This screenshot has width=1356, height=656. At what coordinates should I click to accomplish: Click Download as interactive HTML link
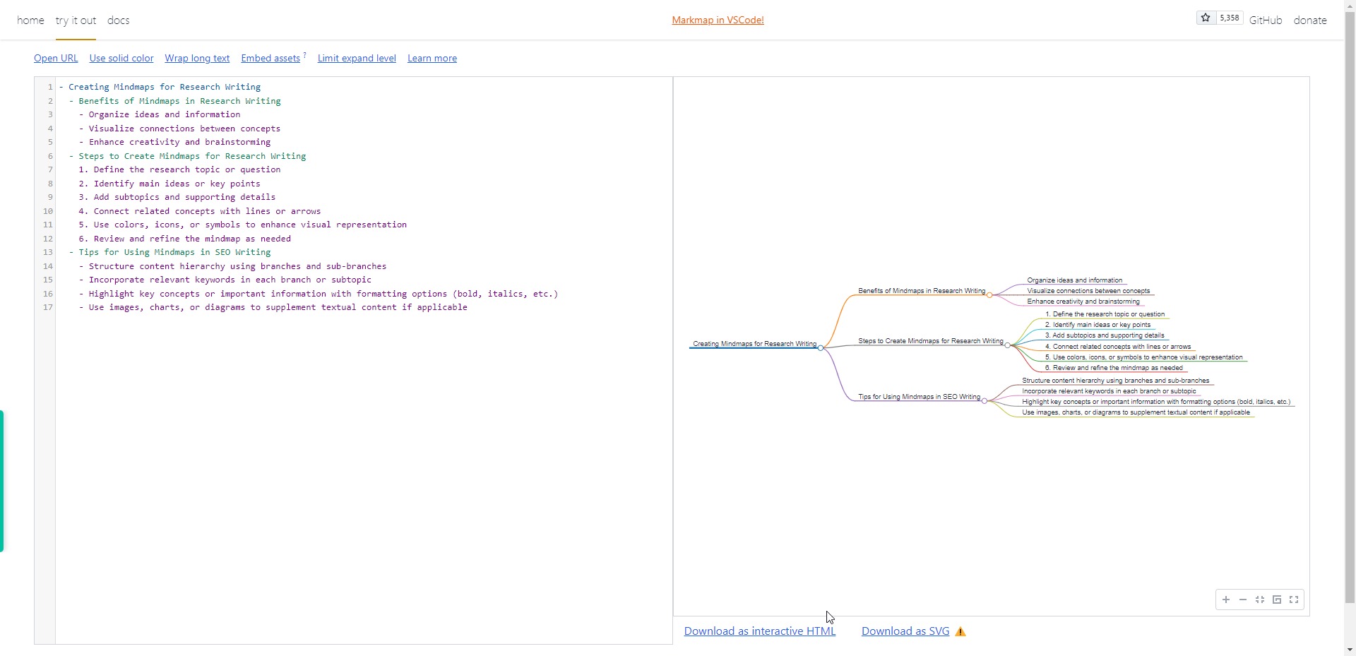(759, 631)
